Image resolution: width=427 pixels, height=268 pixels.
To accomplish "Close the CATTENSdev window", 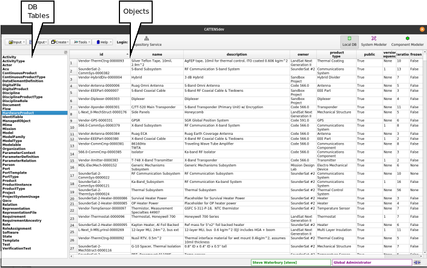I will [422, 29].
